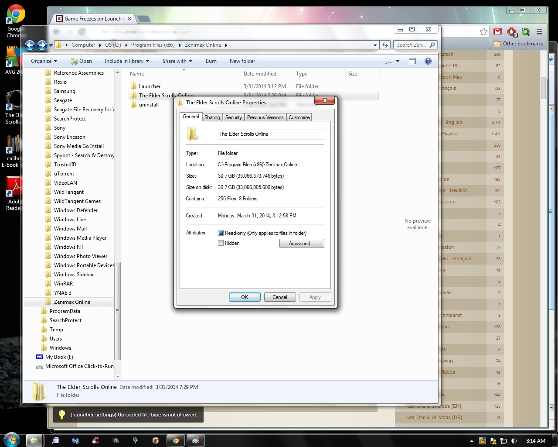Select the General tab
This screenshot has height=447, width=558.
191,117
